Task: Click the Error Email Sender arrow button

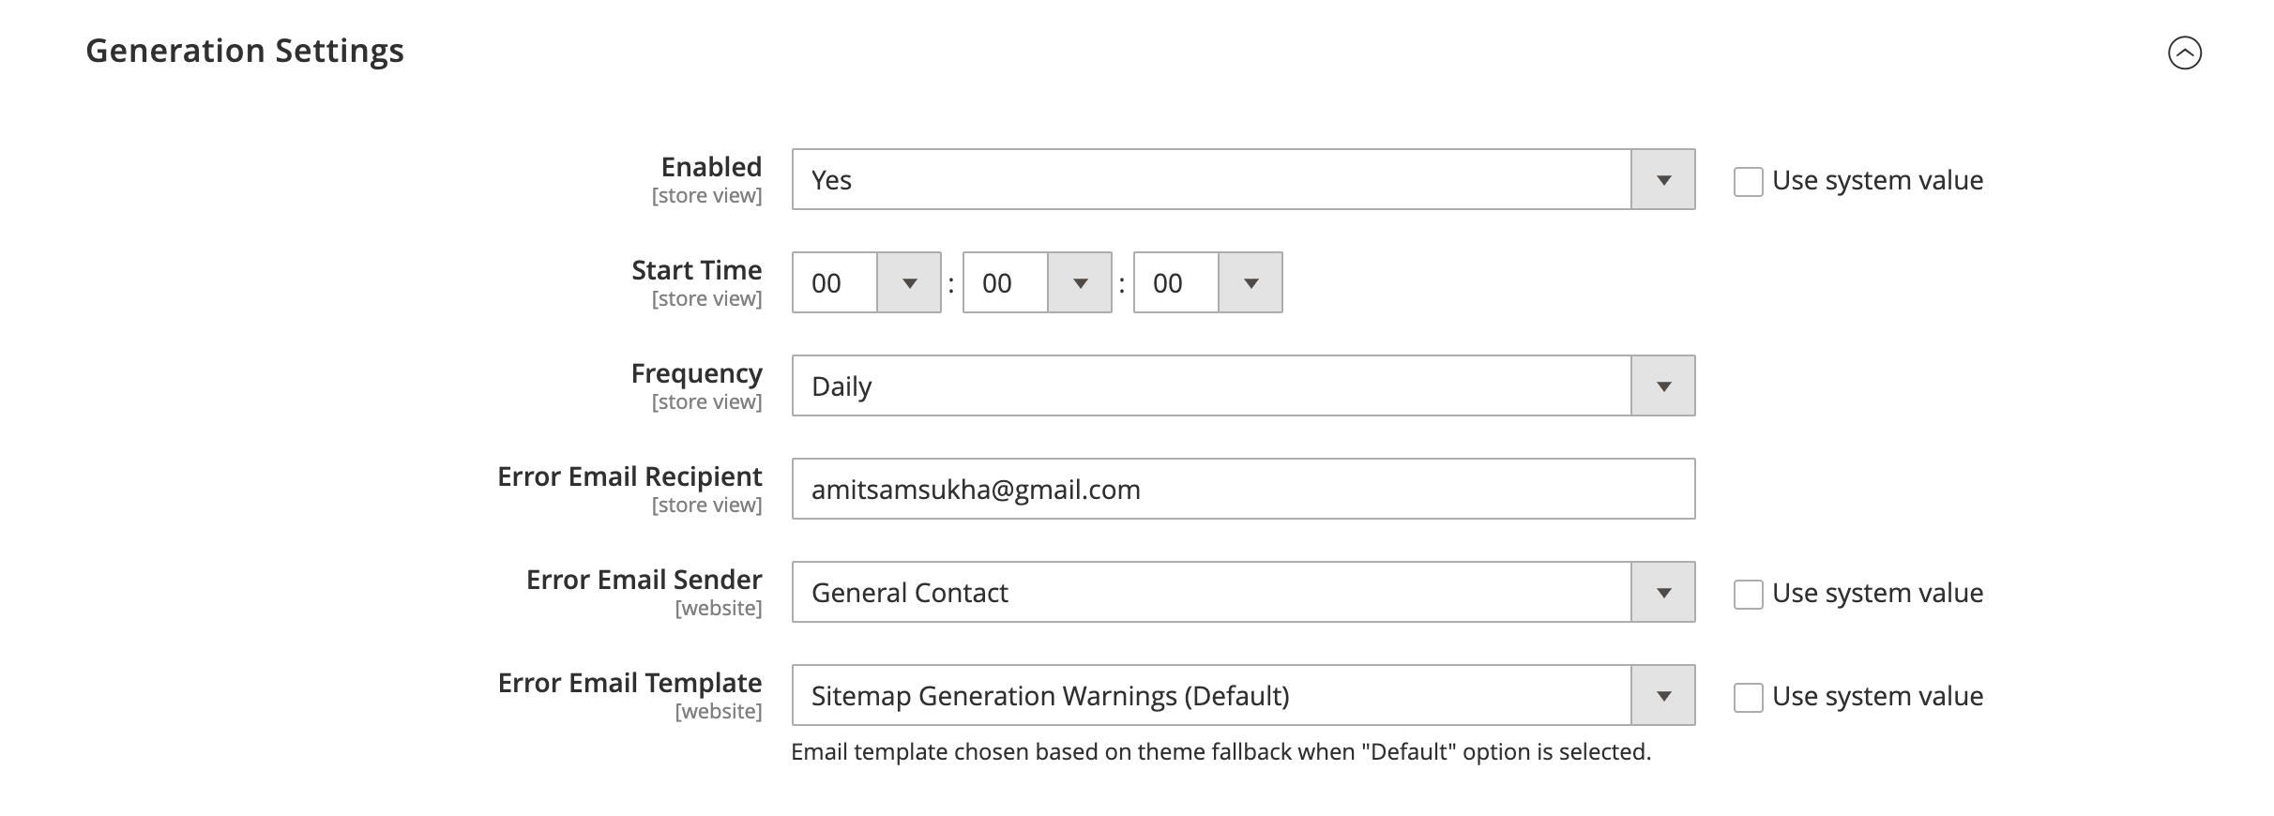Action: pos(1663,592)
